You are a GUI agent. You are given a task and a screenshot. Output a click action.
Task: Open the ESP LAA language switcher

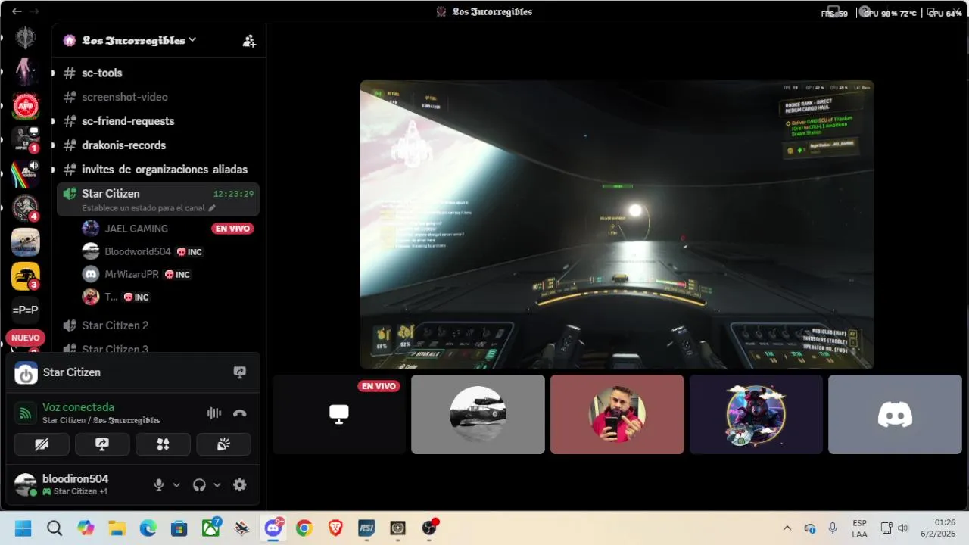pos(859,528)
